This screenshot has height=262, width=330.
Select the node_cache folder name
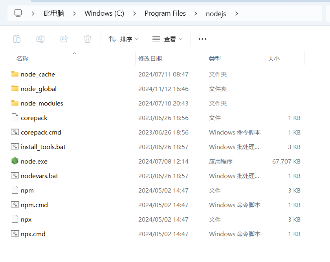click(x=38, y=75)
